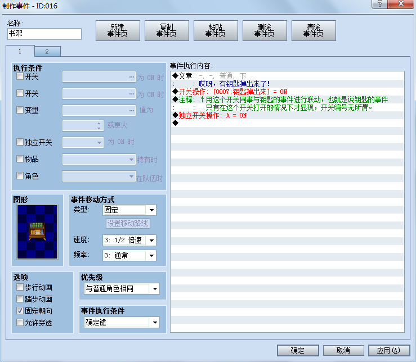Open the 变量 variable selector field

(x=99, y=111)
